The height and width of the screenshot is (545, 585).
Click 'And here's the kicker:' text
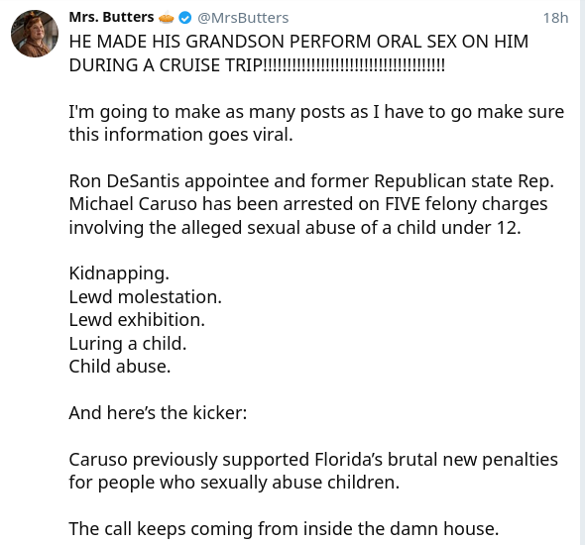(x=158, y=413)
